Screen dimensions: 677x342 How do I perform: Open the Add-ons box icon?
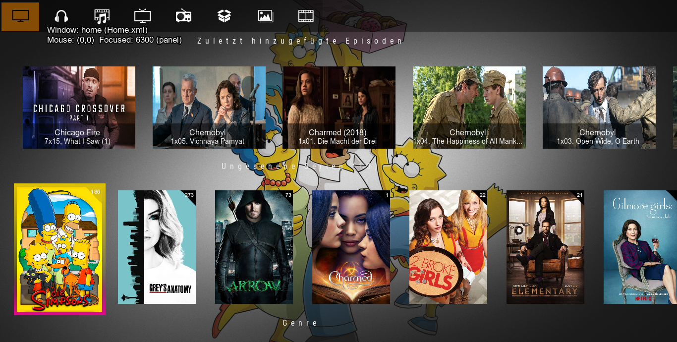225,16
